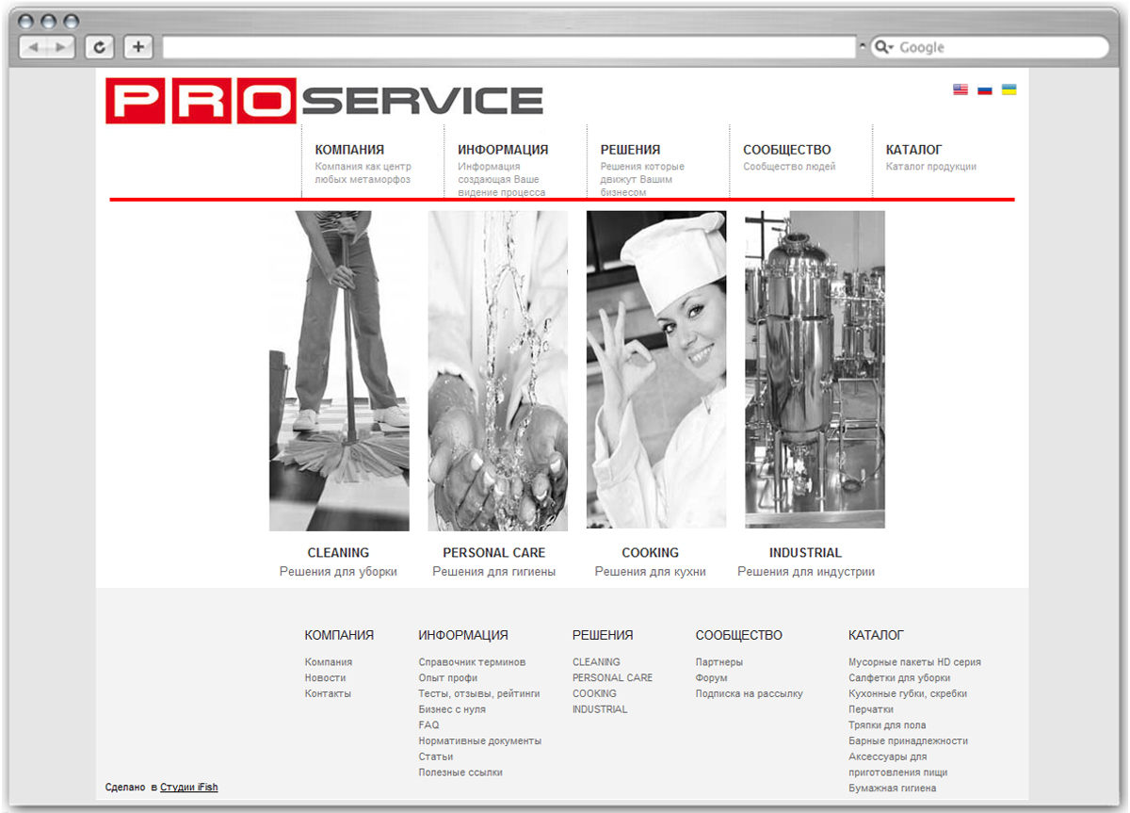This screenshot has width=1130, height=813.
Task: Open a new tab with the plus icon
Action: (x=137, y=46)
